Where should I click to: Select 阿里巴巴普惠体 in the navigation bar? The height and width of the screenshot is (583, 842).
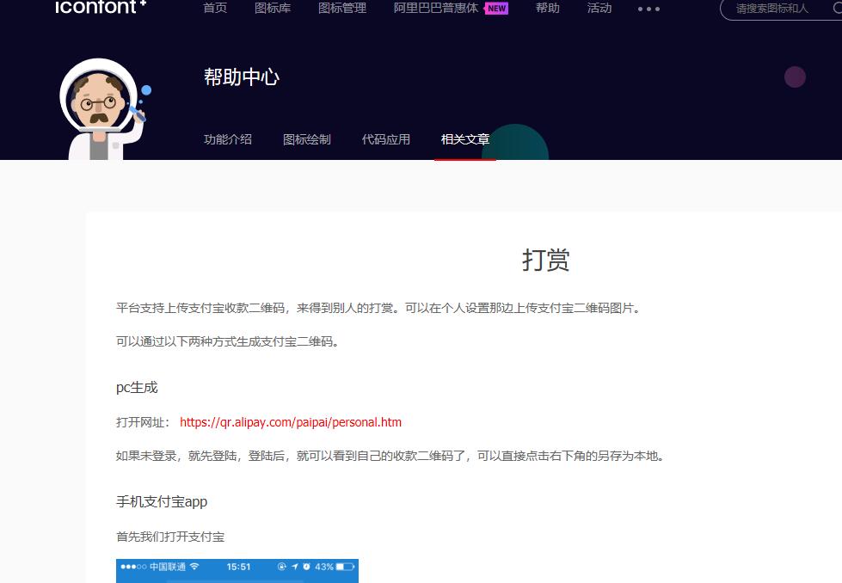(436, 8)
